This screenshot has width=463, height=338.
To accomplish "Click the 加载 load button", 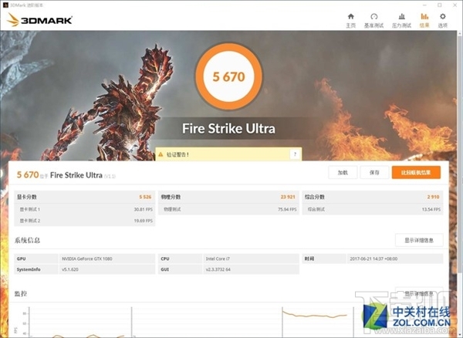I will coord(343,172).
